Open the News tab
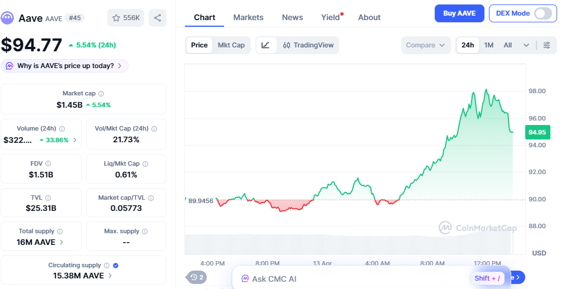The width and height of the screenshot is (561, 289). (292, 17)
